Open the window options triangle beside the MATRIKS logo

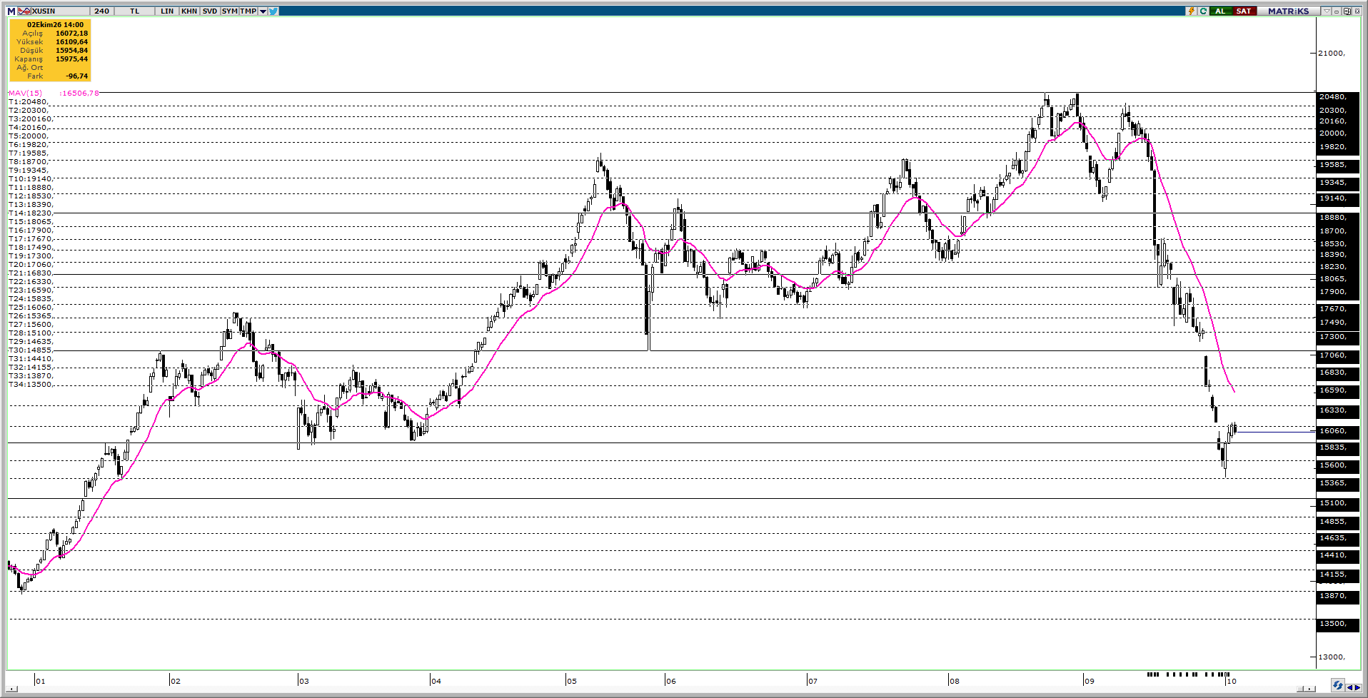[x=1327, y=11]
